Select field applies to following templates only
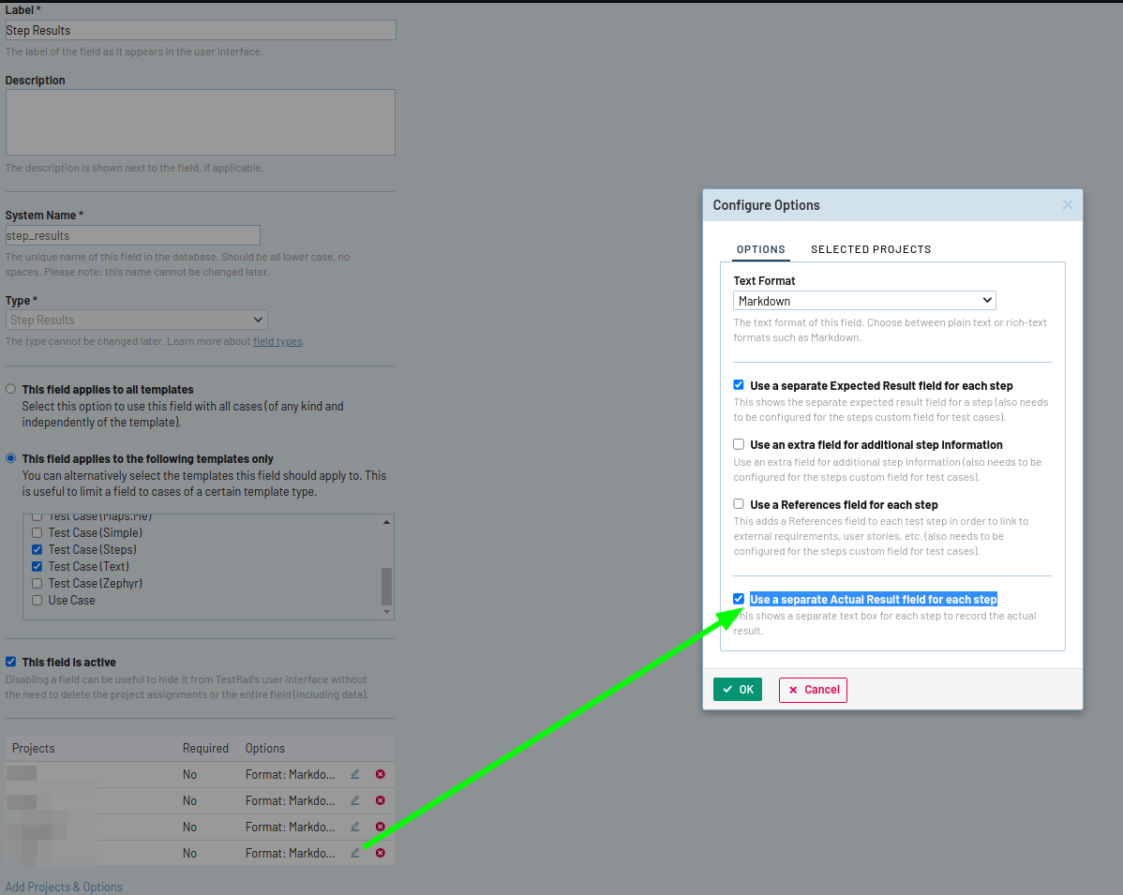 click(10, 458)
